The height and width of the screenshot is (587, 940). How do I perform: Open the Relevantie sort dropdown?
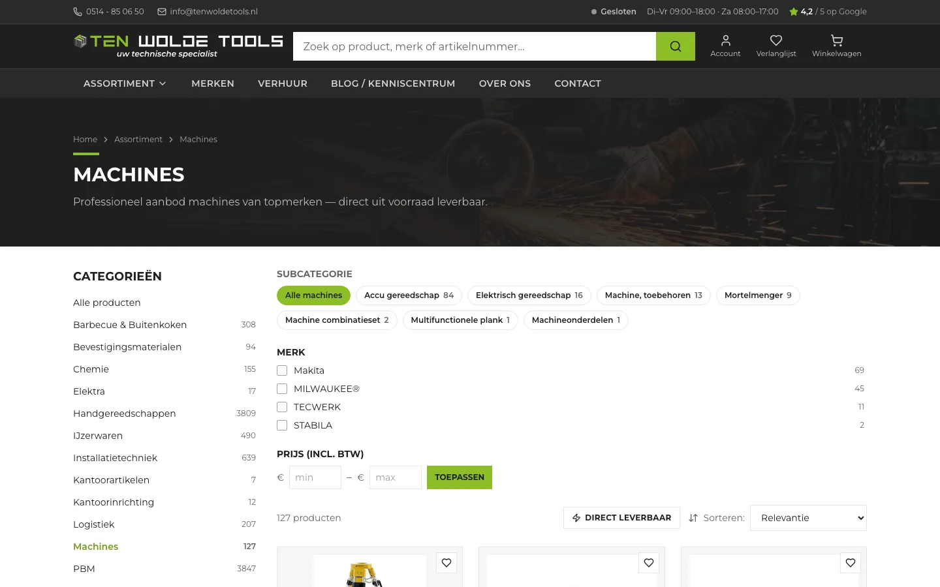point(808,518)
